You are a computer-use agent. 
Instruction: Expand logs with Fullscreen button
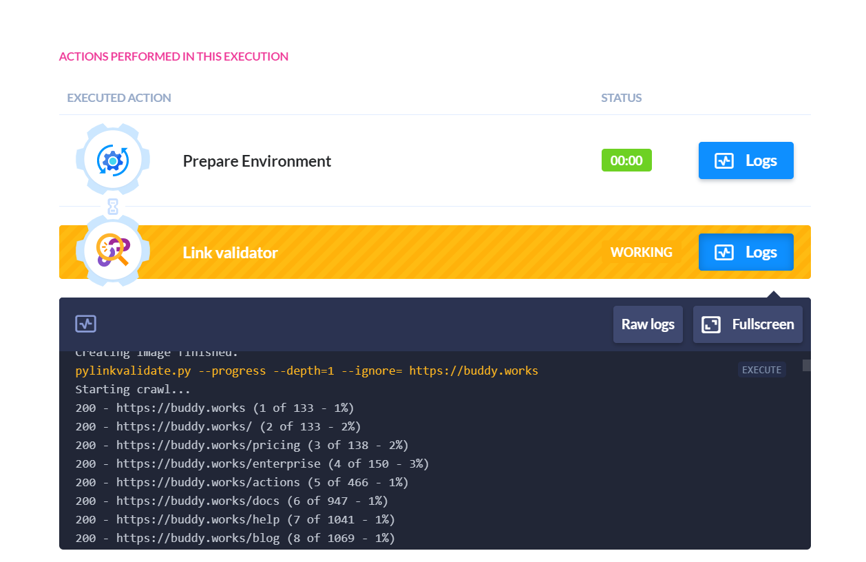(x=748, y=324)
